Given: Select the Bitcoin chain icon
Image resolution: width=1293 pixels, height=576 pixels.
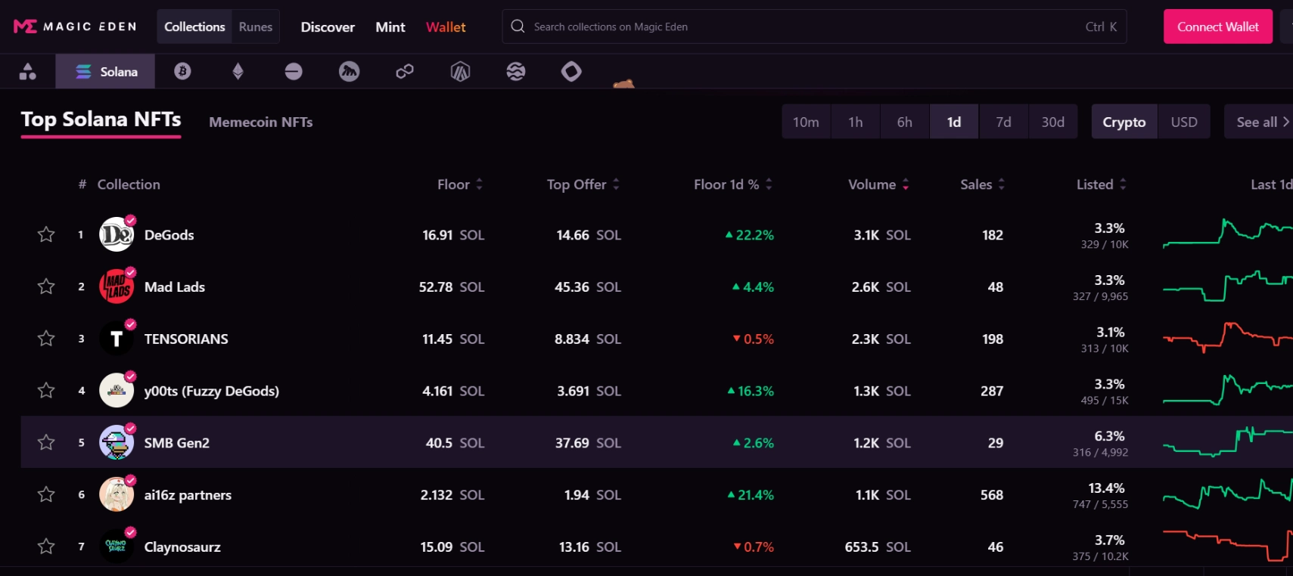Looking at the screenshot, I should click(182, 71).
